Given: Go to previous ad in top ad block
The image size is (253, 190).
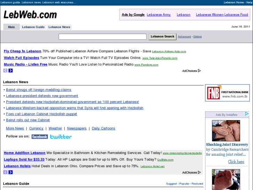Looking at the screenshot, I should coord(5,71).
